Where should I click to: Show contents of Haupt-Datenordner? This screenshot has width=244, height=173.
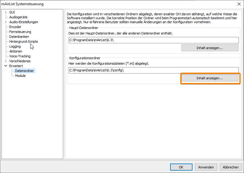point(210,48)
